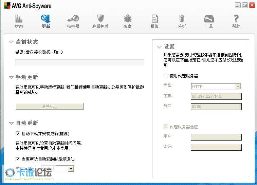This screenshot has width=257, height=185.
Task: Open the 工具 (Tools) wrench icon
Action: (209, 19)
